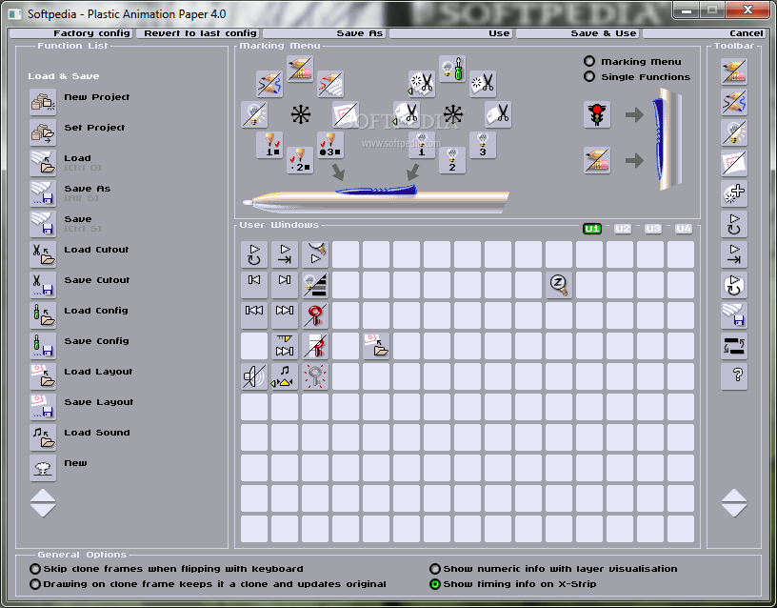Select the Marking Menu radio button
This screenshot has height=608, width=777.
point(589,61)
